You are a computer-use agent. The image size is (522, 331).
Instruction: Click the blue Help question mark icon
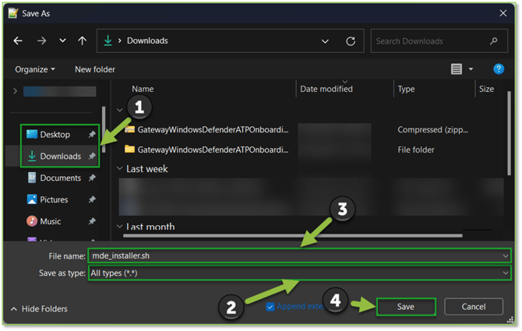(x=499, y=69)
